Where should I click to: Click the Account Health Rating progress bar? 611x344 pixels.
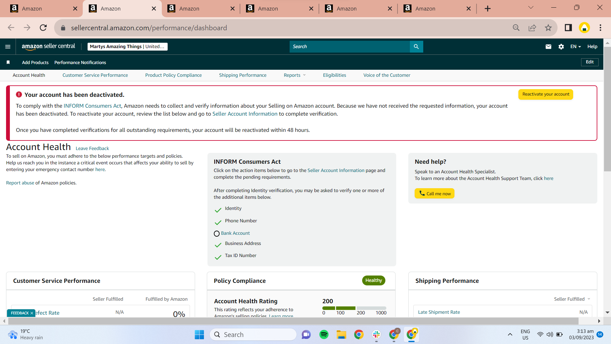tap(354, 308)
